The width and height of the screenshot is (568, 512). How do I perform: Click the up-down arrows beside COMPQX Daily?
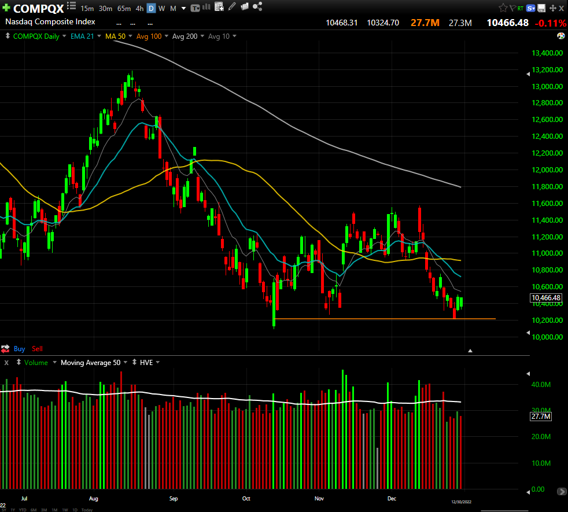coord(8,36)
